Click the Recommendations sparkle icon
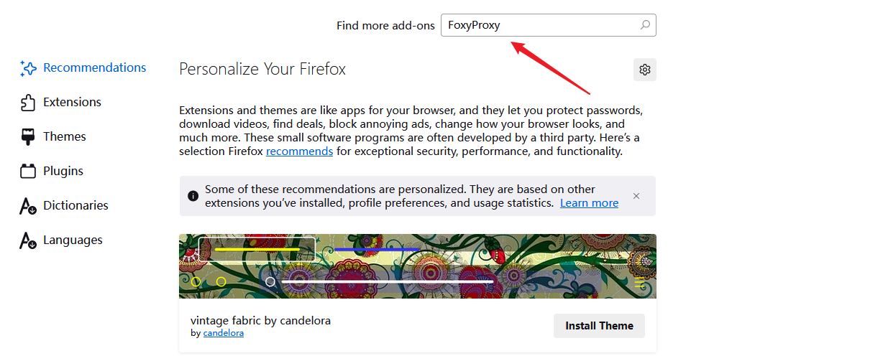 click(x=28, y=68)
